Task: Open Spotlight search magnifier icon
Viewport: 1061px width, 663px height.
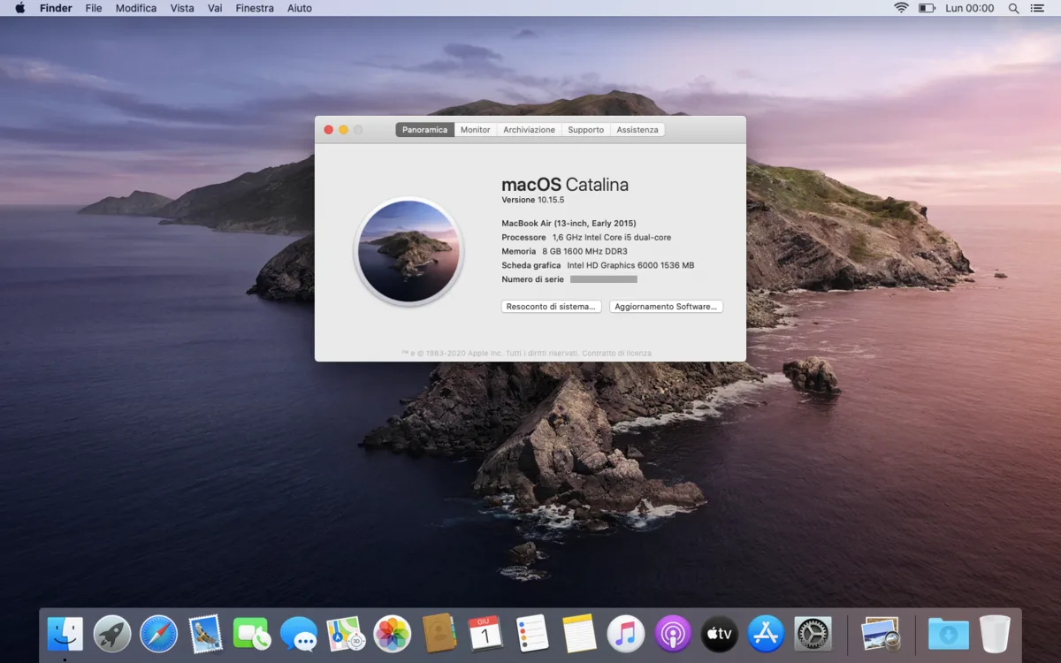Action: tap(1014, 8)
